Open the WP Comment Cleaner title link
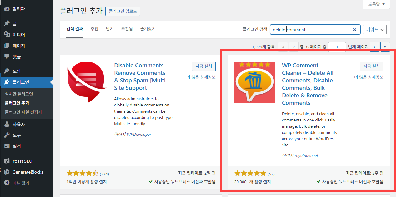Image resolution: width=396 pixels, height=197 pixels. [x=308, y=84]
